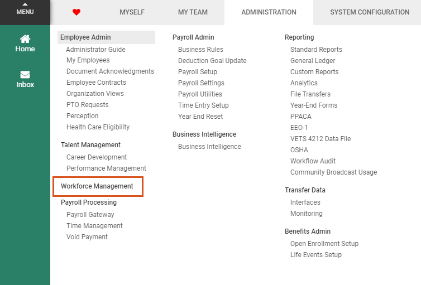Go to Home in the sidebar
Viewport: 421px width, 285px height.
pyautogui.click(x=25, y=44)
